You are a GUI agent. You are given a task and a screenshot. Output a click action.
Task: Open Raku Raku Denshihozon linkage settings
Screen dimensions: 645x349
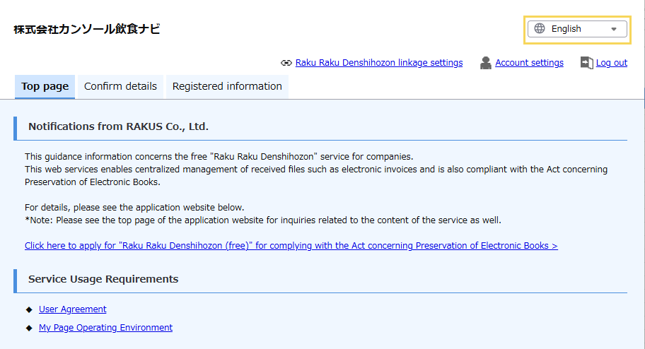tap(378, 63)
